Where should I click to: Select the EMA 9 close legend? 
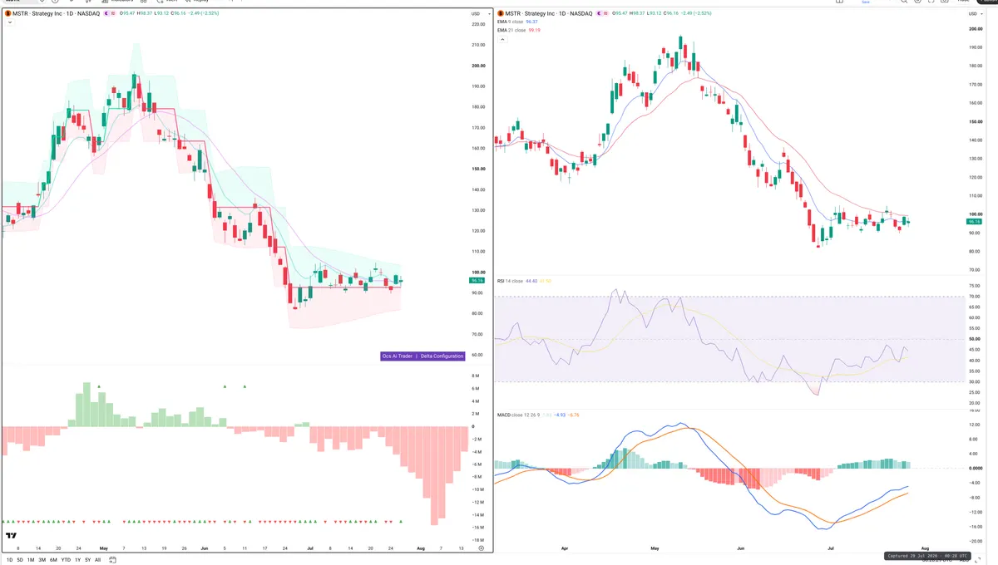coord(510,22)
